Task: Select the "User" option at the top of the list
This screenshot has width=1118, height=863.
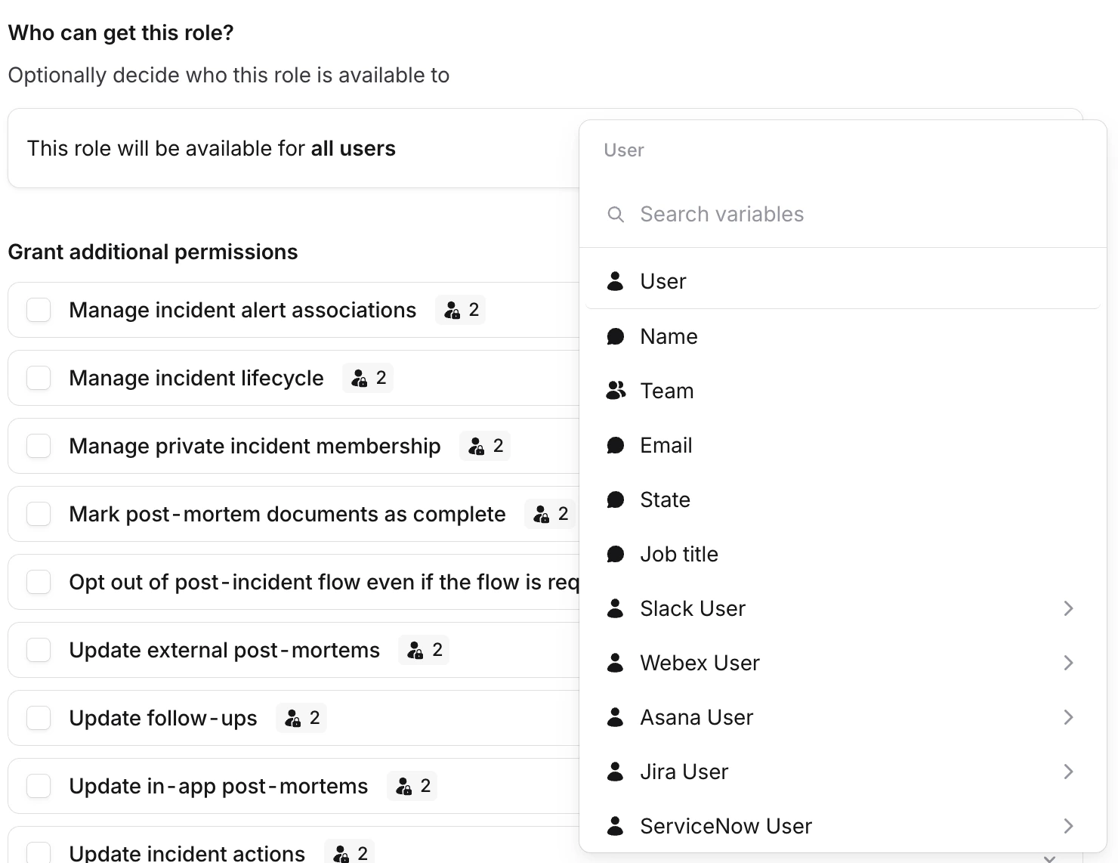Action: 662,280
